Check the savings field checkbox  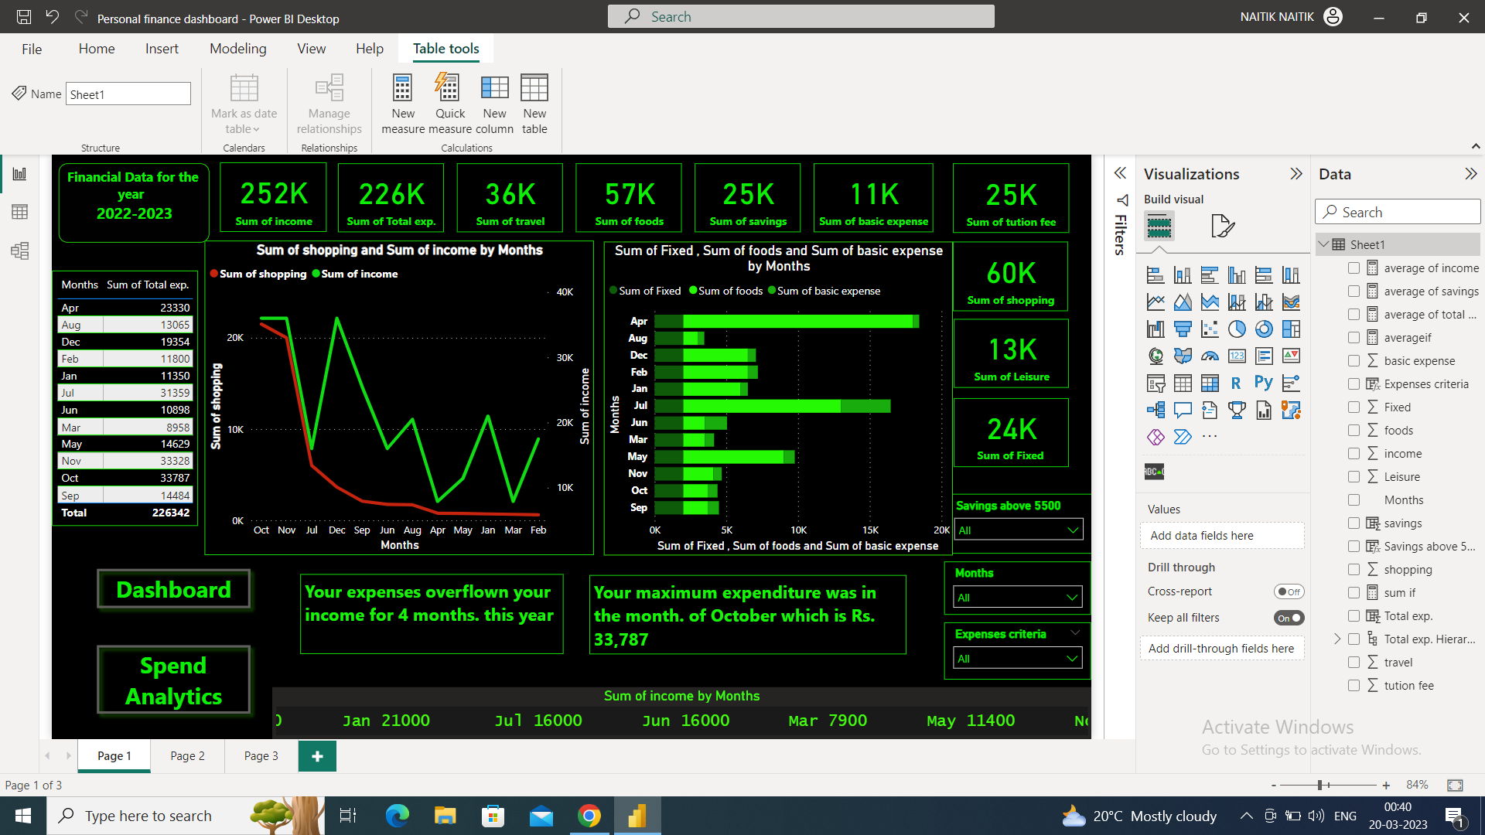coord(1354,523)
